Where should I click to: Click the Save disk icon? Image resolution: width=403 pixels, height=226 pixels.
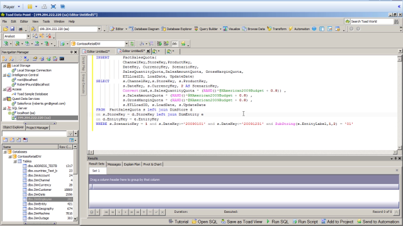click(13, 29)
